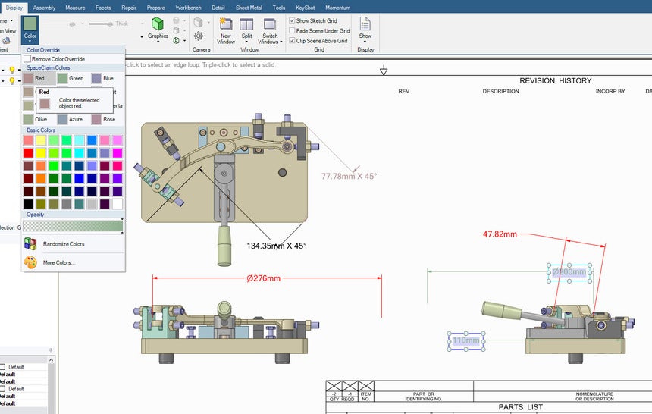
Task: Click the Show display document icon
Action: point(365,24)
